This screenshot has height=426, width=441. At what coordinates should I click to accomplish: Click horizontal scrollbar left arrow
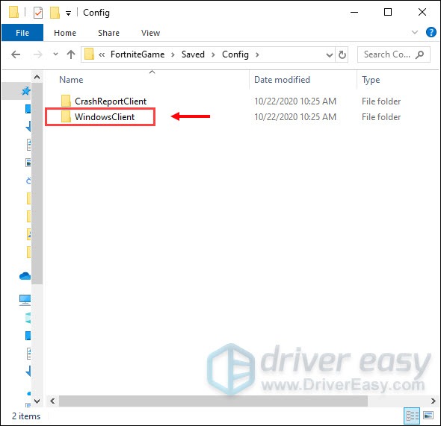tap(52, 401)
